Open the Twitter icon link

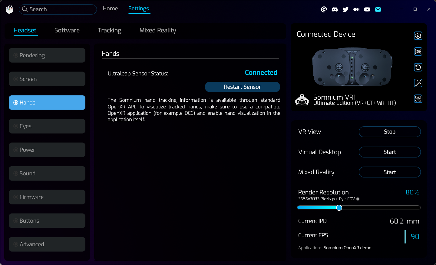point(345,9)
